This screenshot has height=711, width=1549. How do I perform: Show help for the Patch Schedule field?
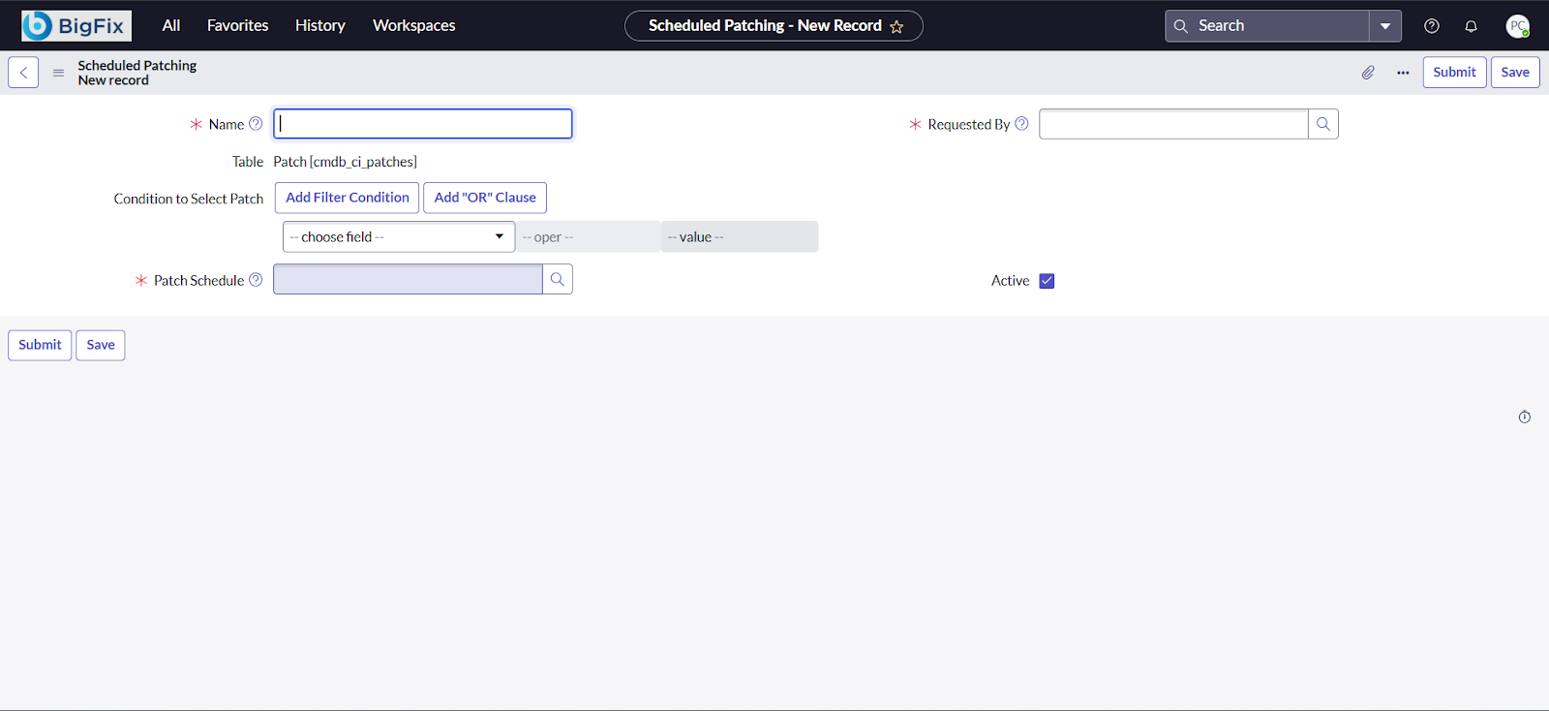click(x=256, y=280)
